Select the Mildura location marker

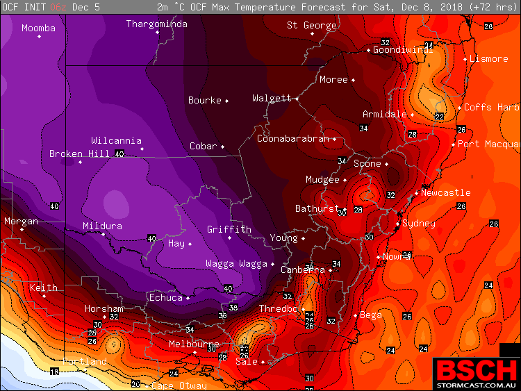tap(103, 234)
